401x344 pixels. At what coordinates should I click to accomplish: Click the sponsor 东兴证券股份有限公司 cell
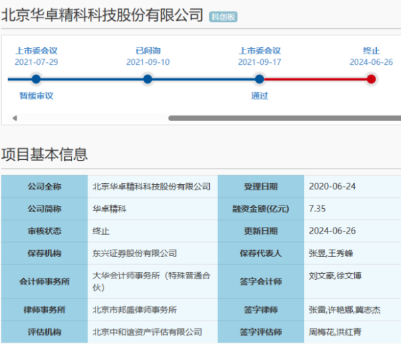[x=152, y=254]
